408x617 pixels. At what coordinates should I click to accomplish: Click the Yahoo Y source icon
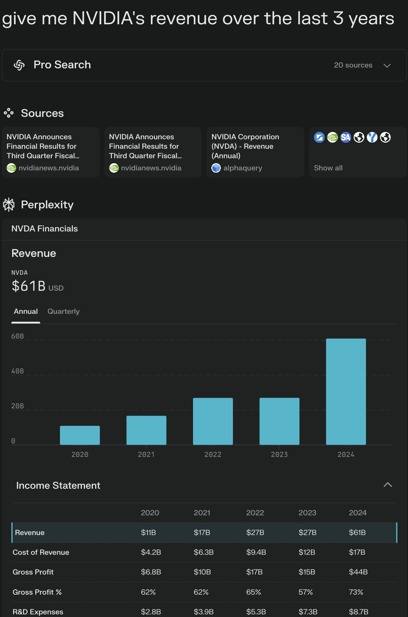[372, 137]
